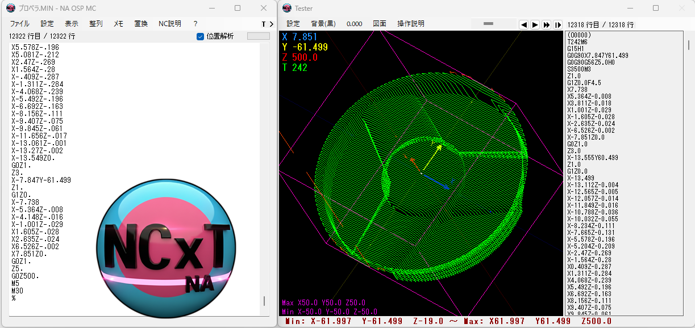Toggle the 背景(黒) background setting
The height and width of the screenshot is (328, 695).
coord(323,24)
